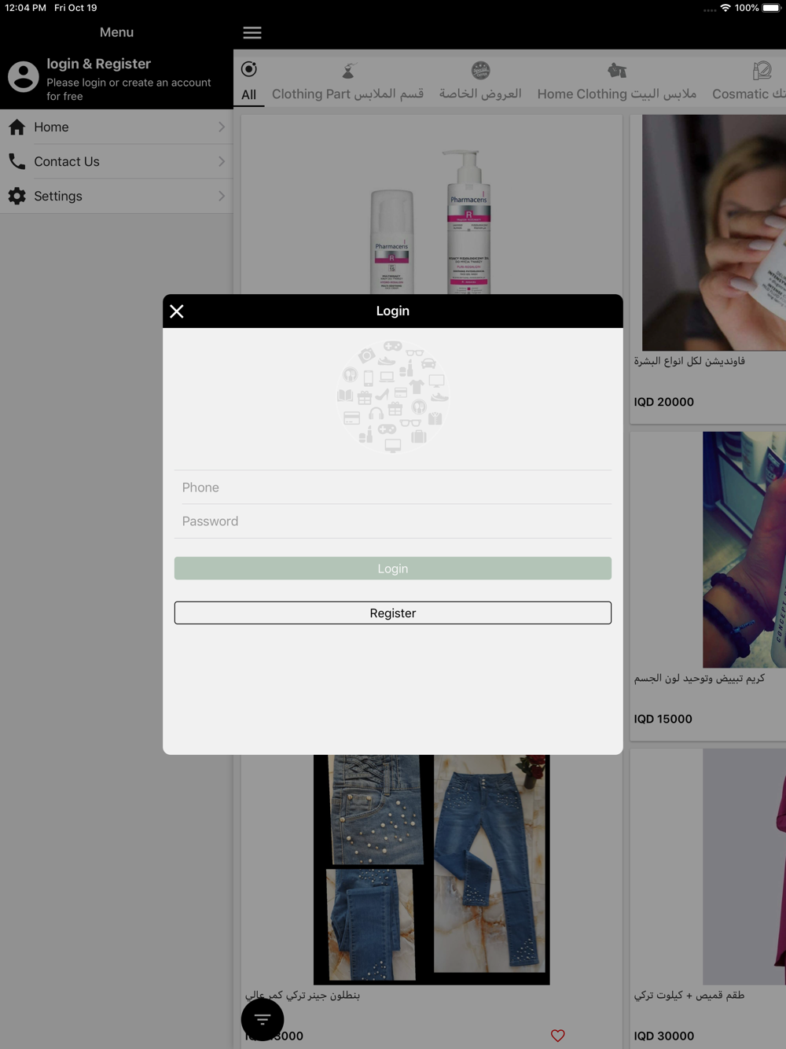Tap the Cosmatic category icon
Screen dimensions: 786x1049
point(762,71)
